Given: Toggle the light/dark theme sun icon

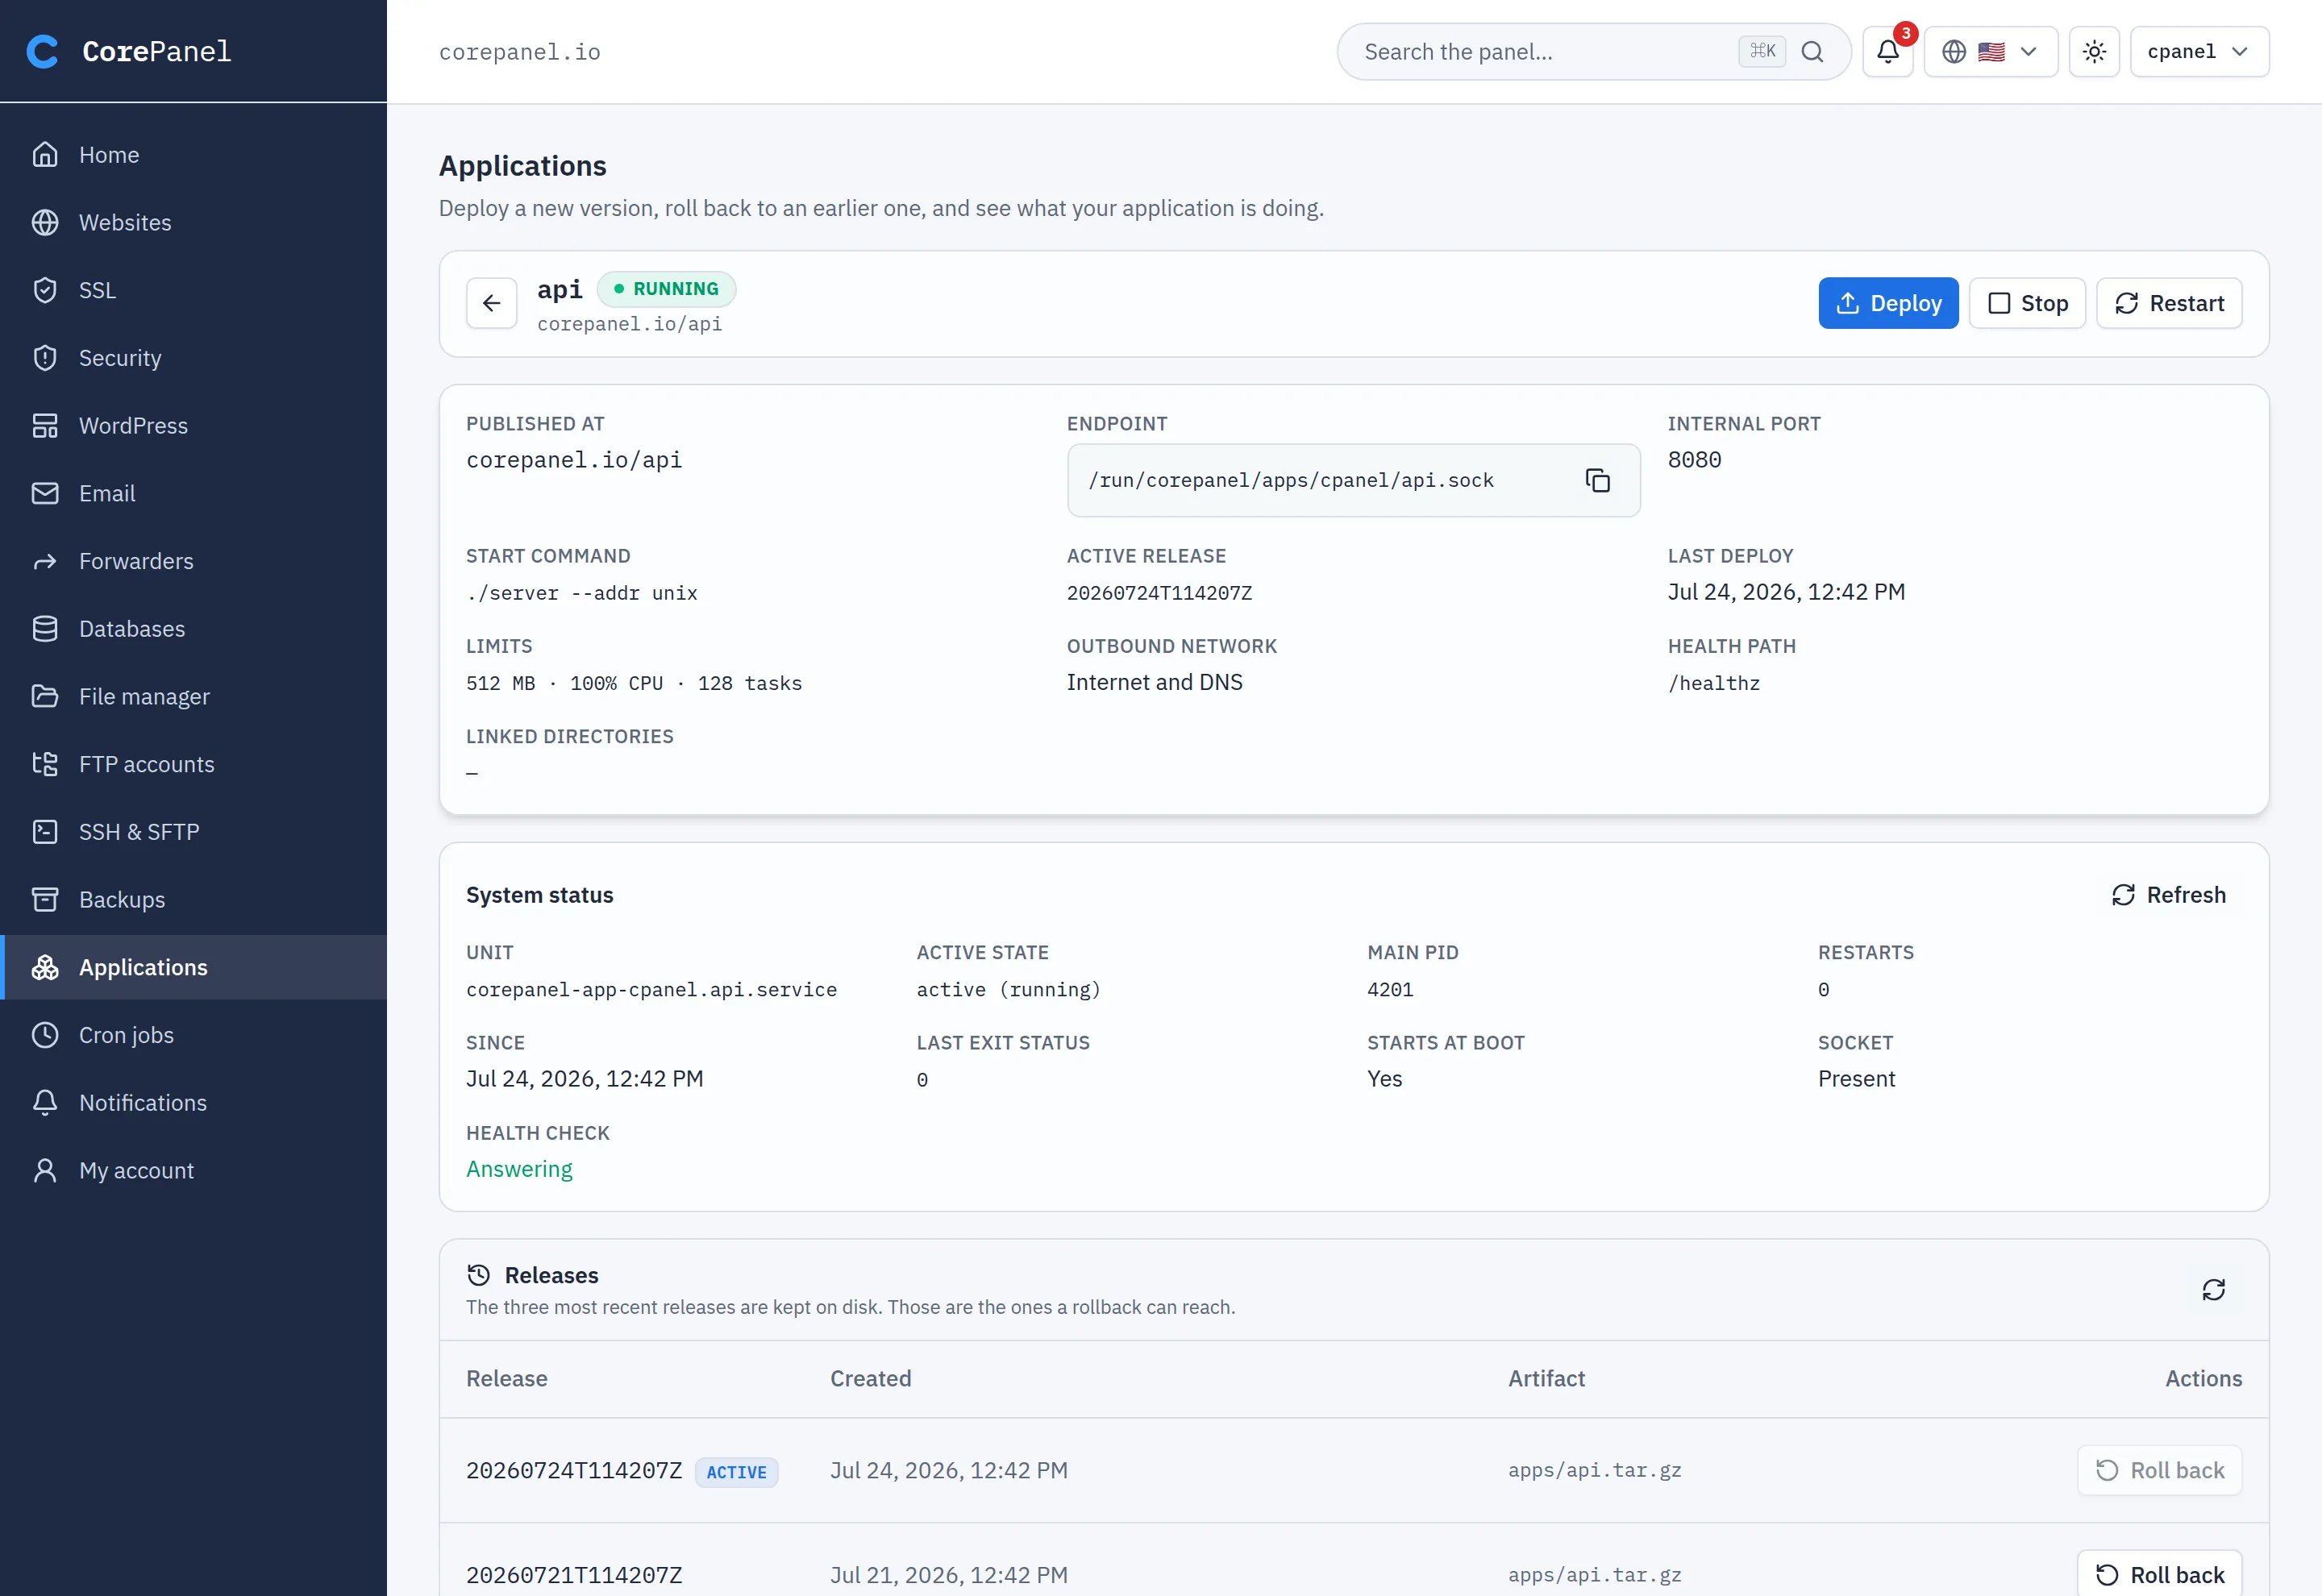Looking at the screenshot, I should 2094,51.
